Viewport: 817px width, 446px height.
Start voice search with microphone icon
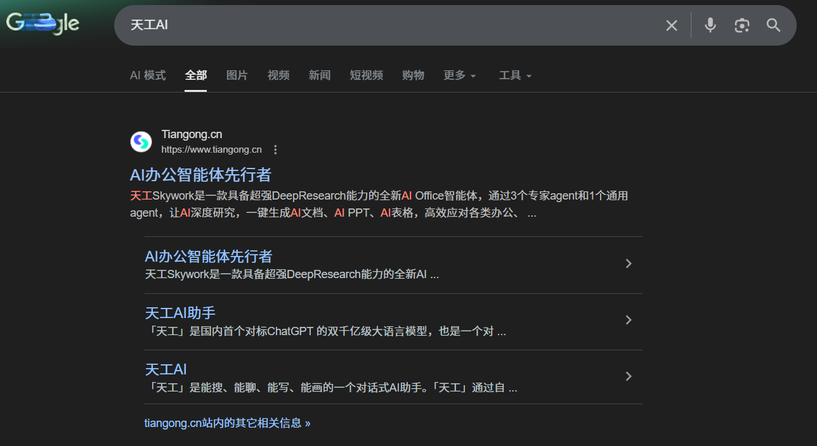tap(710, 25)
